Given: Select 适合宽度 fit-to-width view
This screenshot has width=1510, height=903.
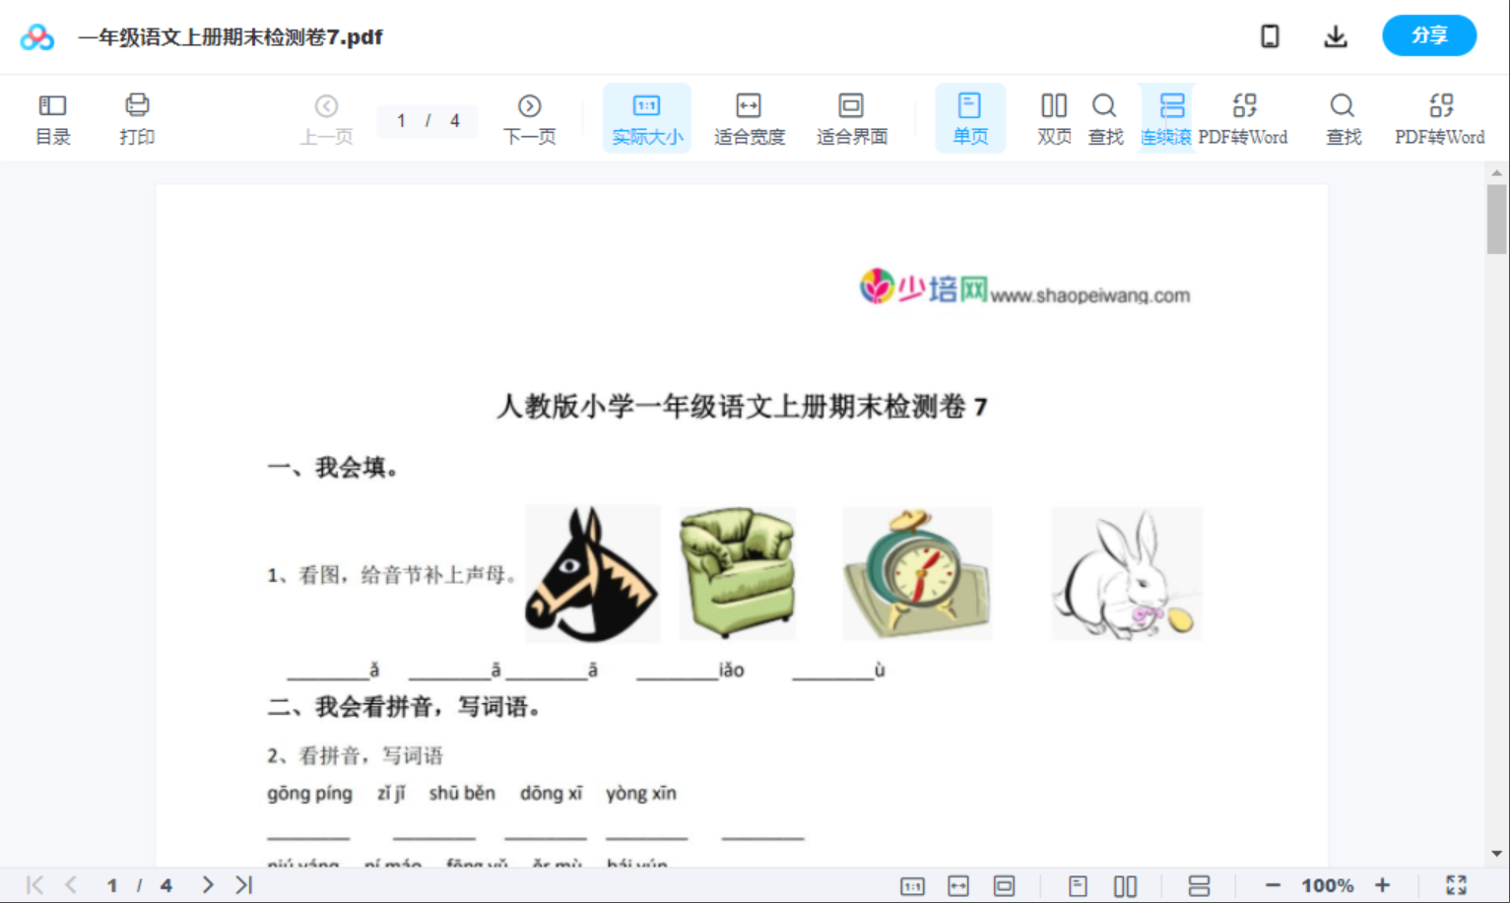Looking at the screenshot, I should [749, 117].
